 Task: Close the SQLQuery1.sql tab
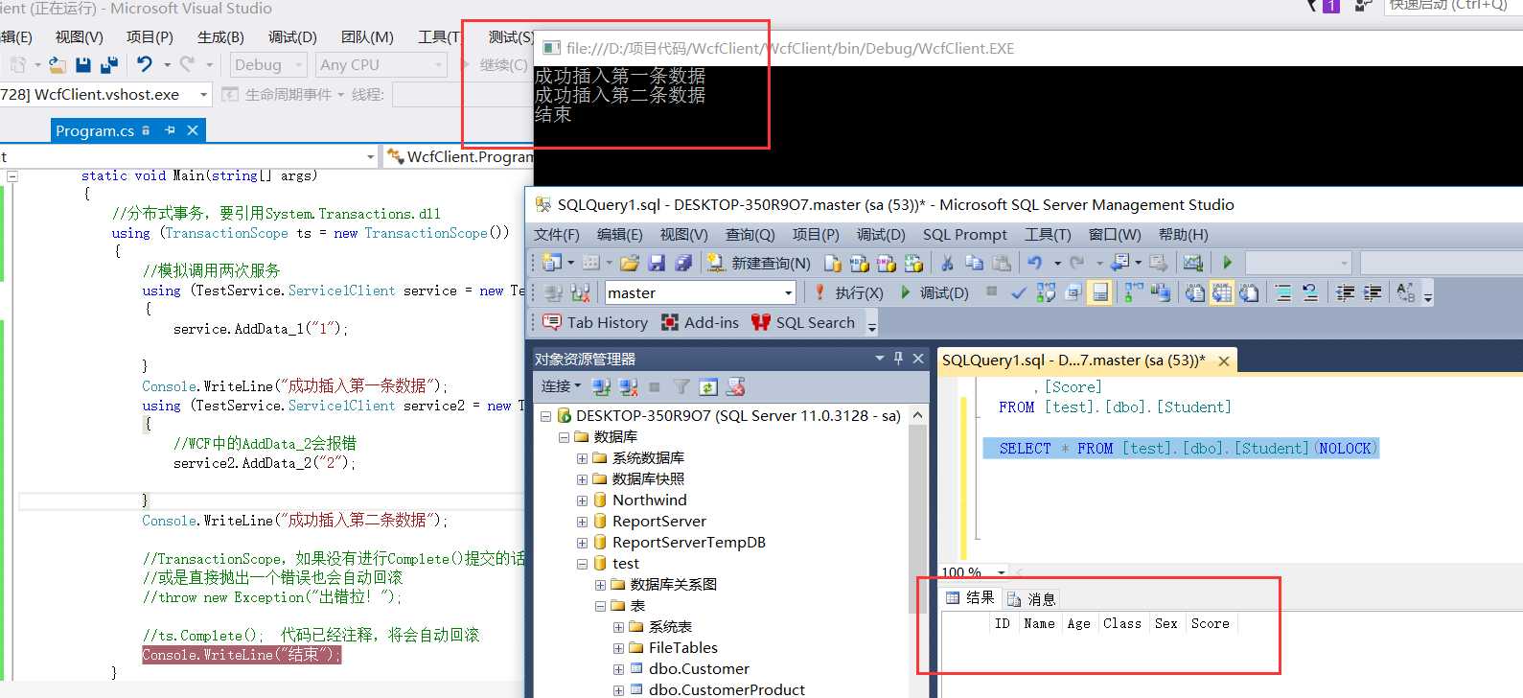(x=1224, y=361)
